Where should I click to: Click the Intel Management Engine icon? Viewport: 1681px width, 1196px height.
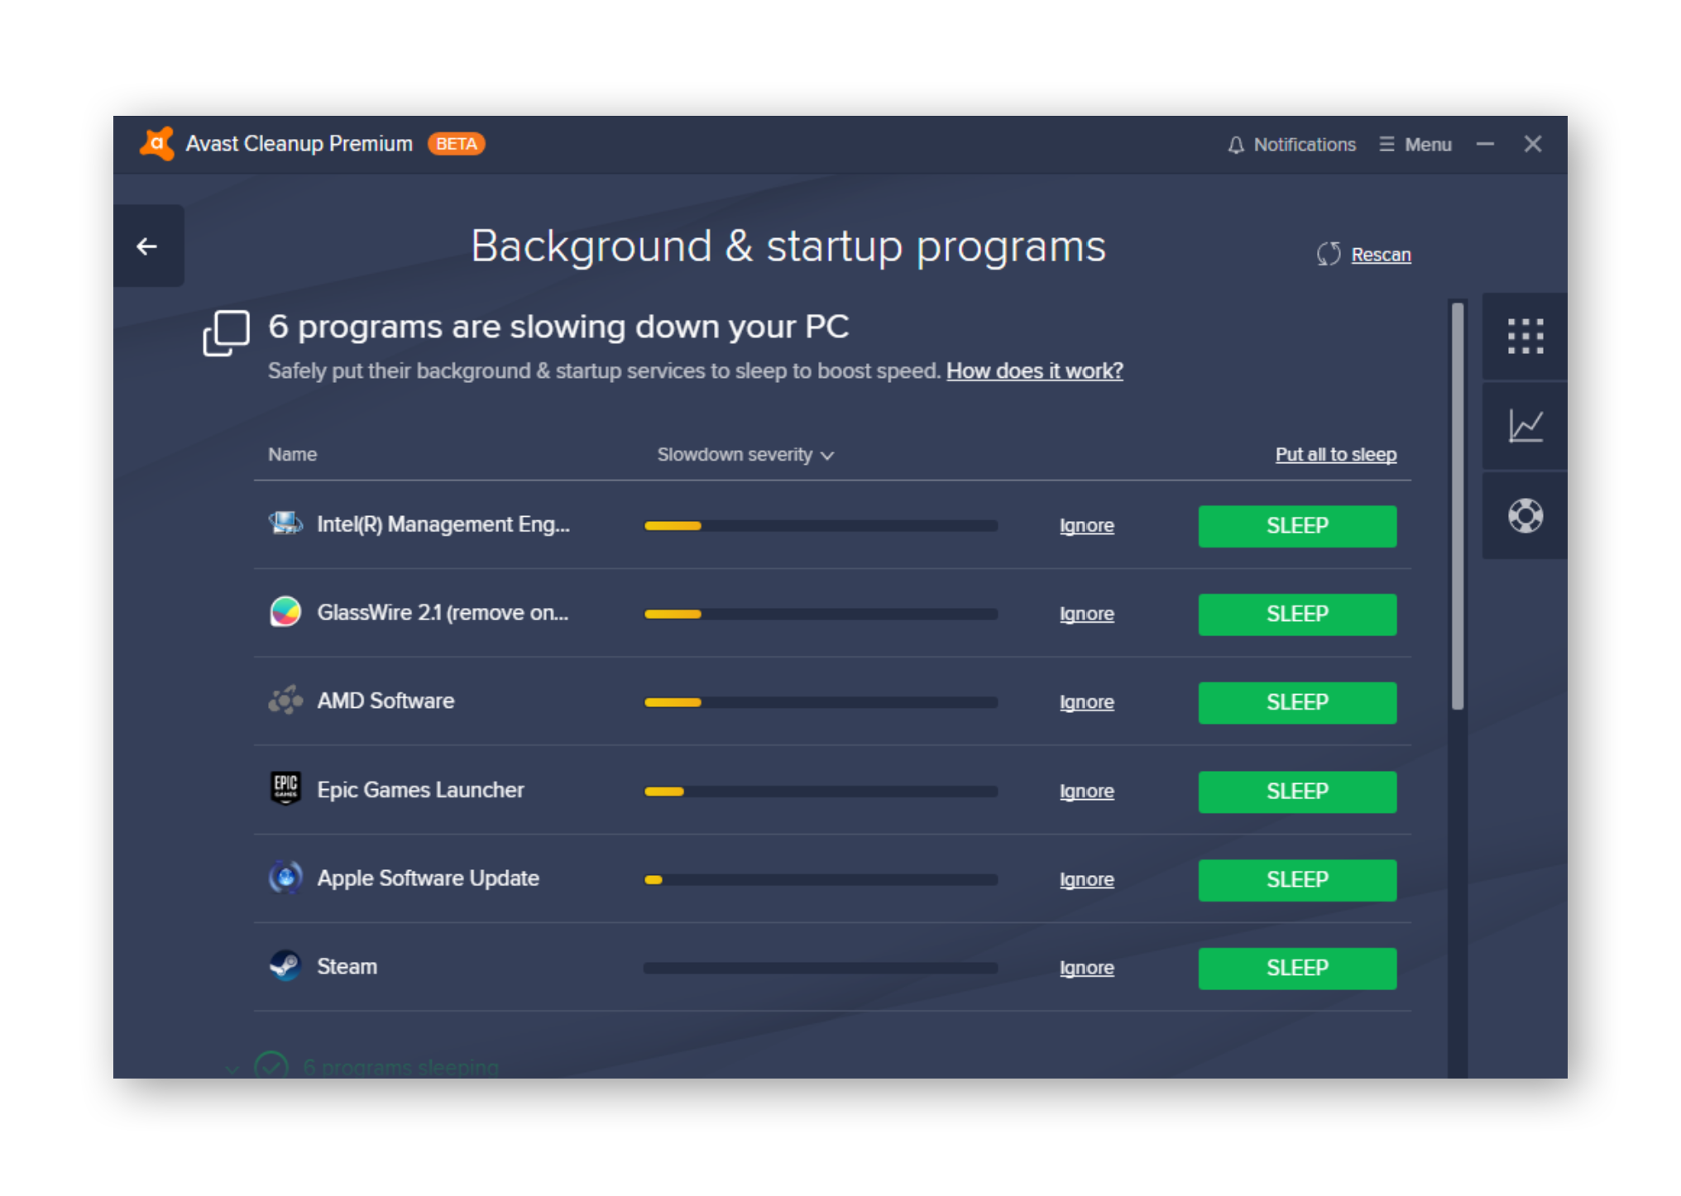285,524
